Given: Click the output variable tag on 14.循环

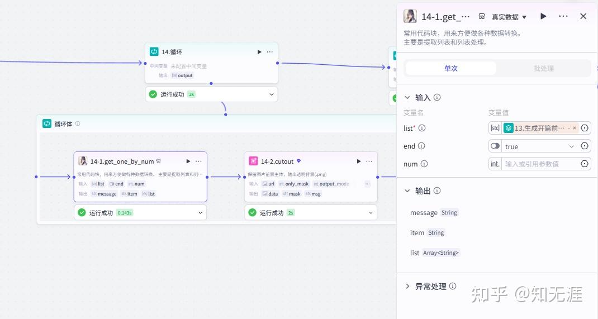Looking at the screenshot, I should (182, 75).
